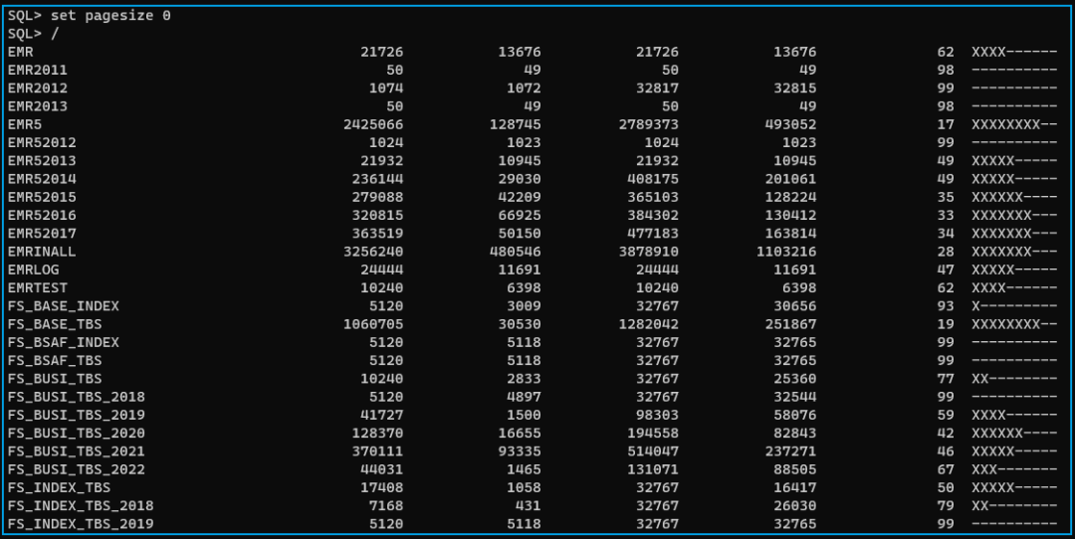Image resolution: width=1075 pixels, height=539 pixels.
Task: Click the value 1103216 in EMRINALL row
Action: (787, 252)
